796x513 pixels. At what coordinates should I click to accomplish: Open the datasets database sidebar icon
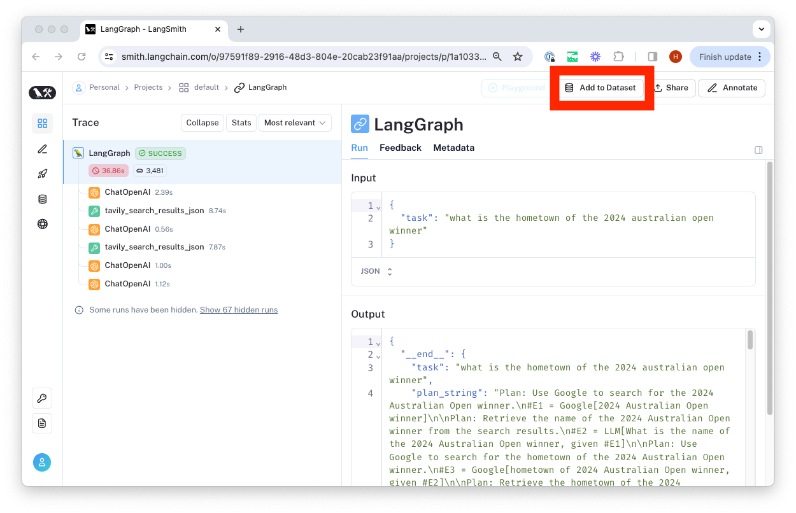(43, 199)
